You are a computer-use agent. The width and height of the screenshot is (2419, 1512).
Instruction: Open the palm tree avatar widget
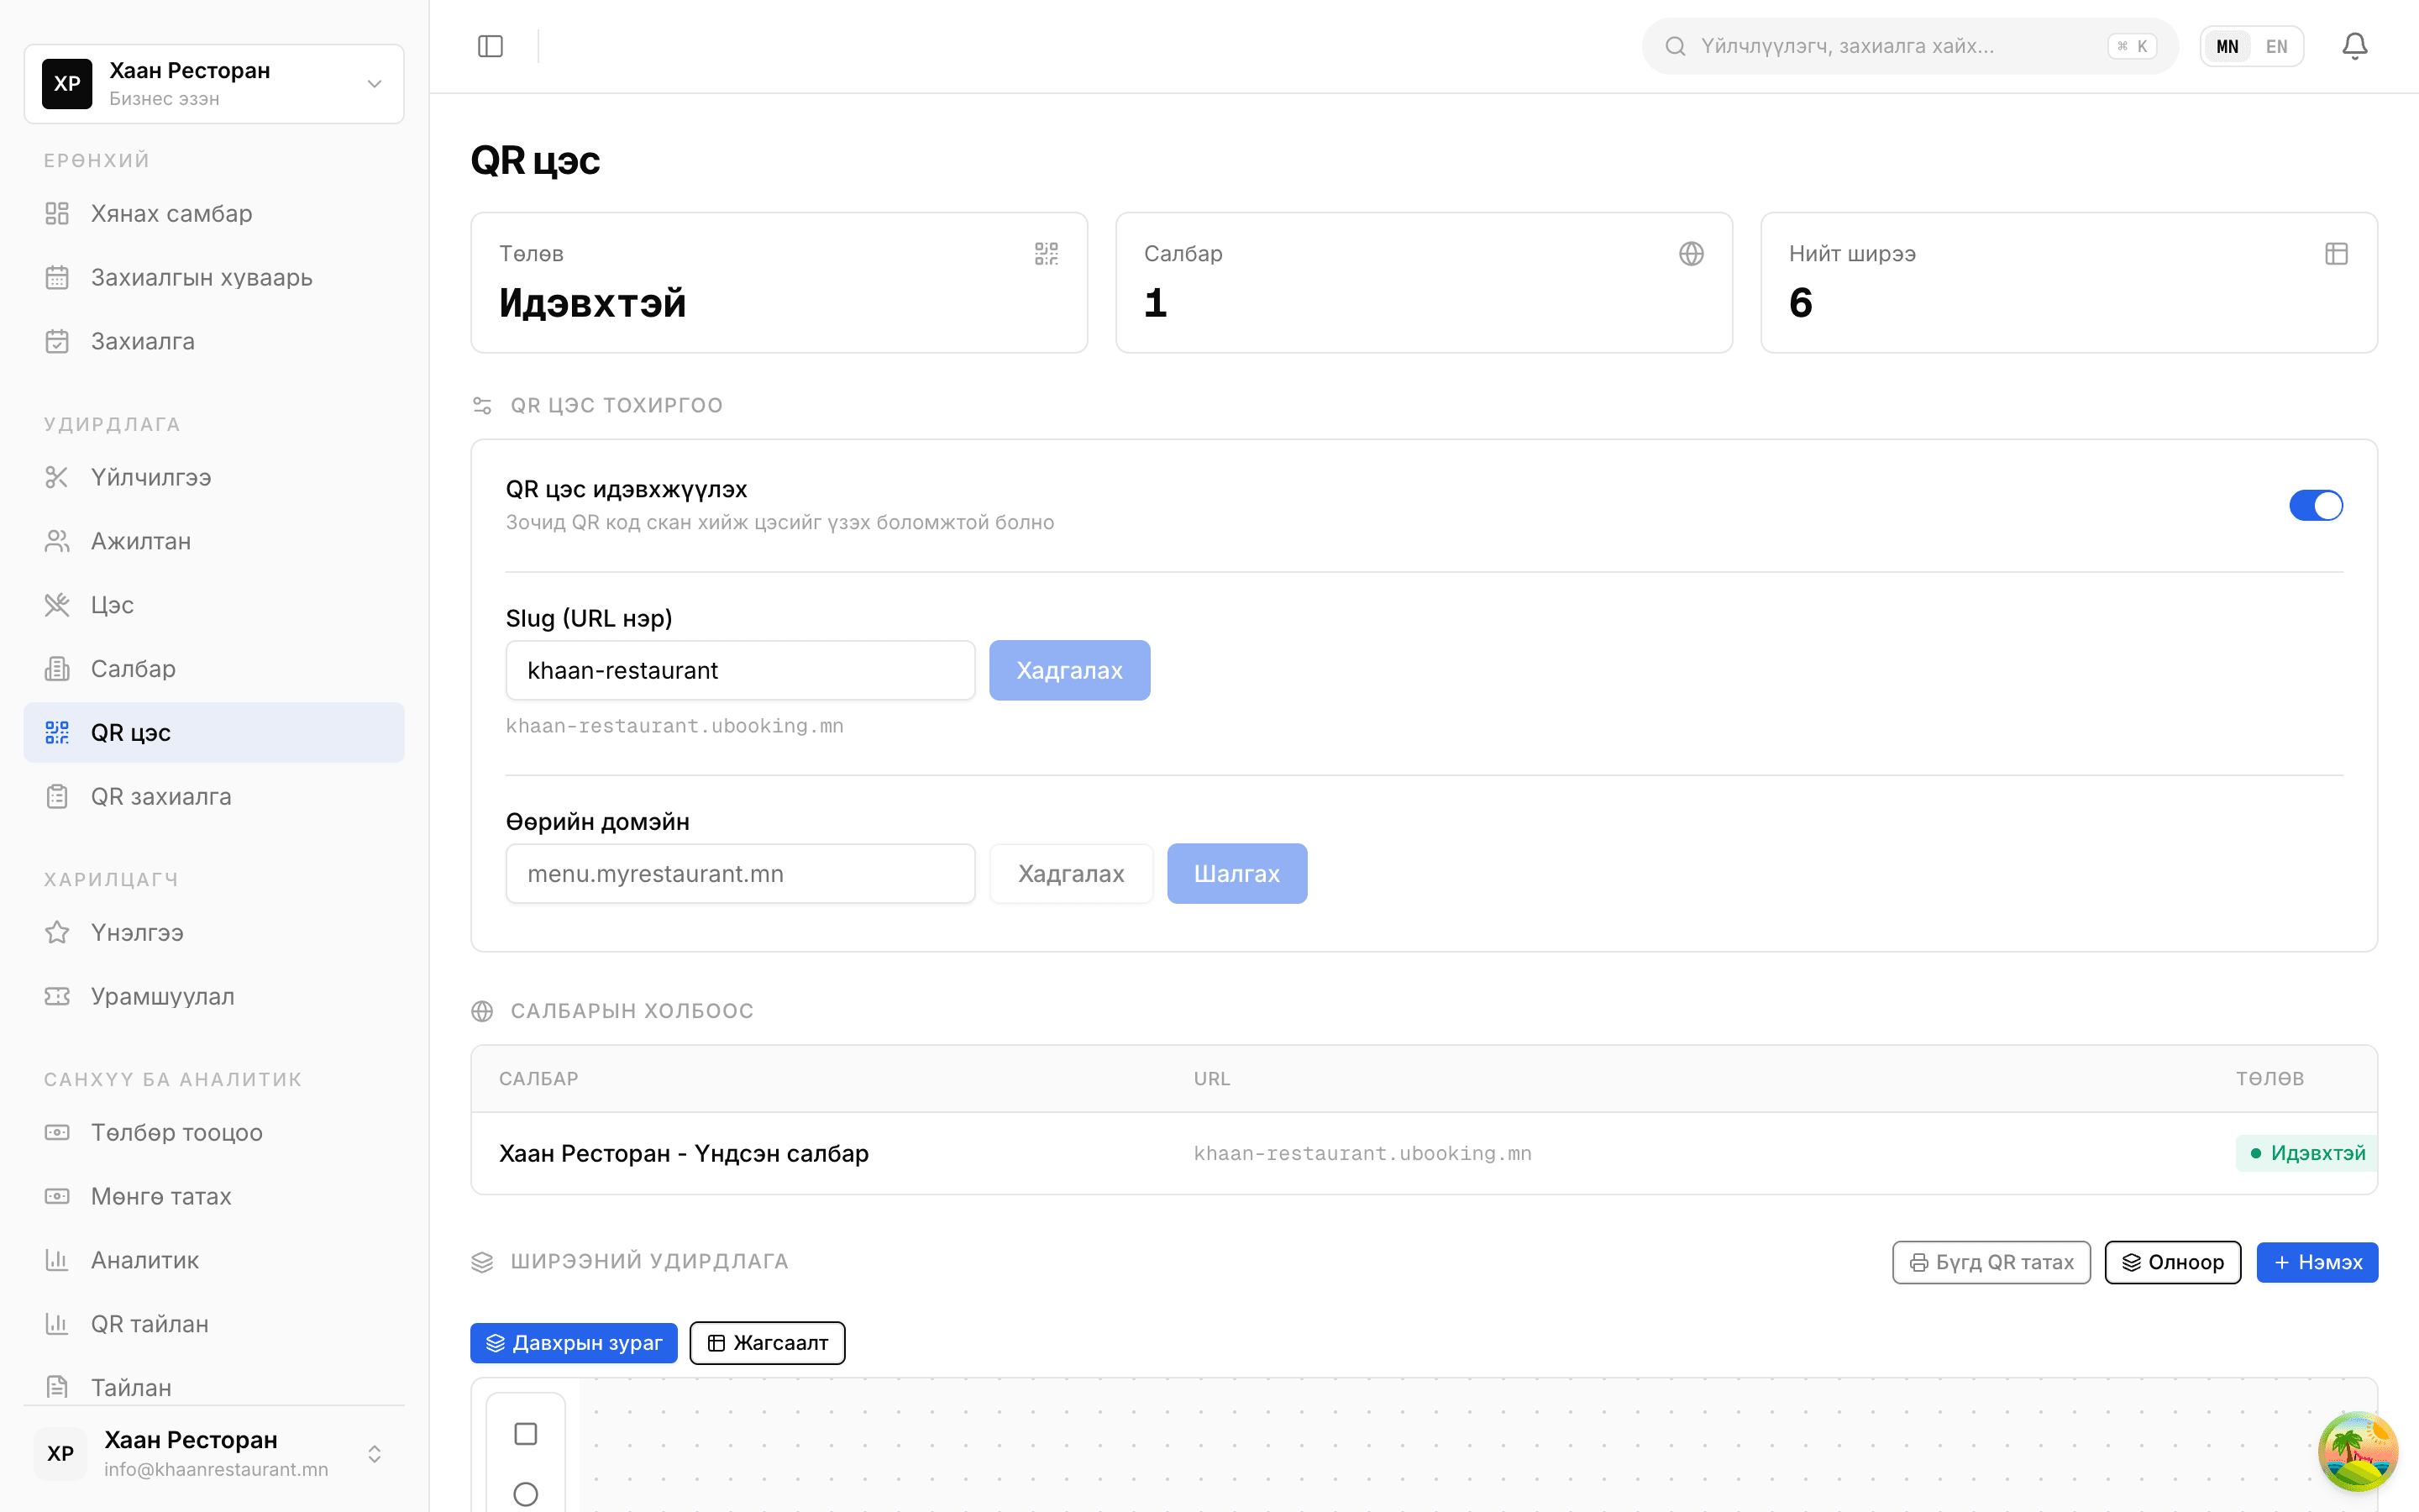(x=2358, y=1451)
